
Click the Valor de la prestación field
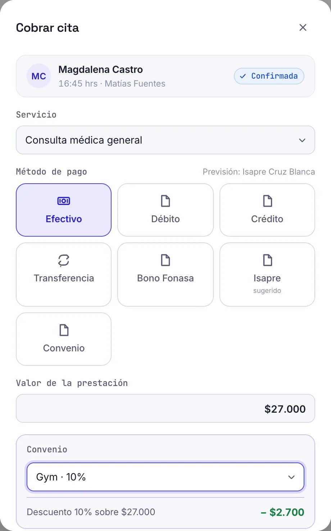(165, 408)
